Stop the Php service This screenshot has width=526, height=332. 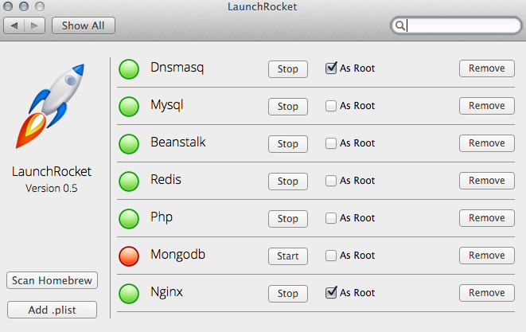click(287, 218)
